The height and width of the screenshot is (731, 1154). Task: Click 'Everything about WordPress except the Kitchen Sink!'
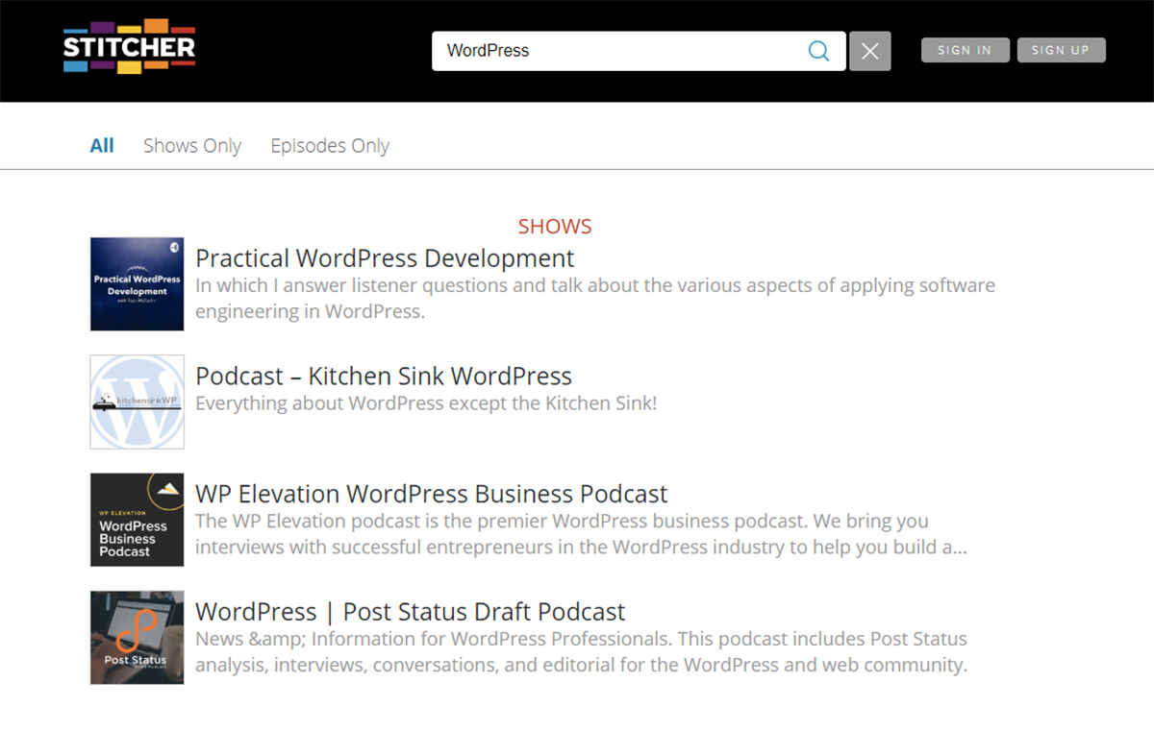tap(426, 403)
